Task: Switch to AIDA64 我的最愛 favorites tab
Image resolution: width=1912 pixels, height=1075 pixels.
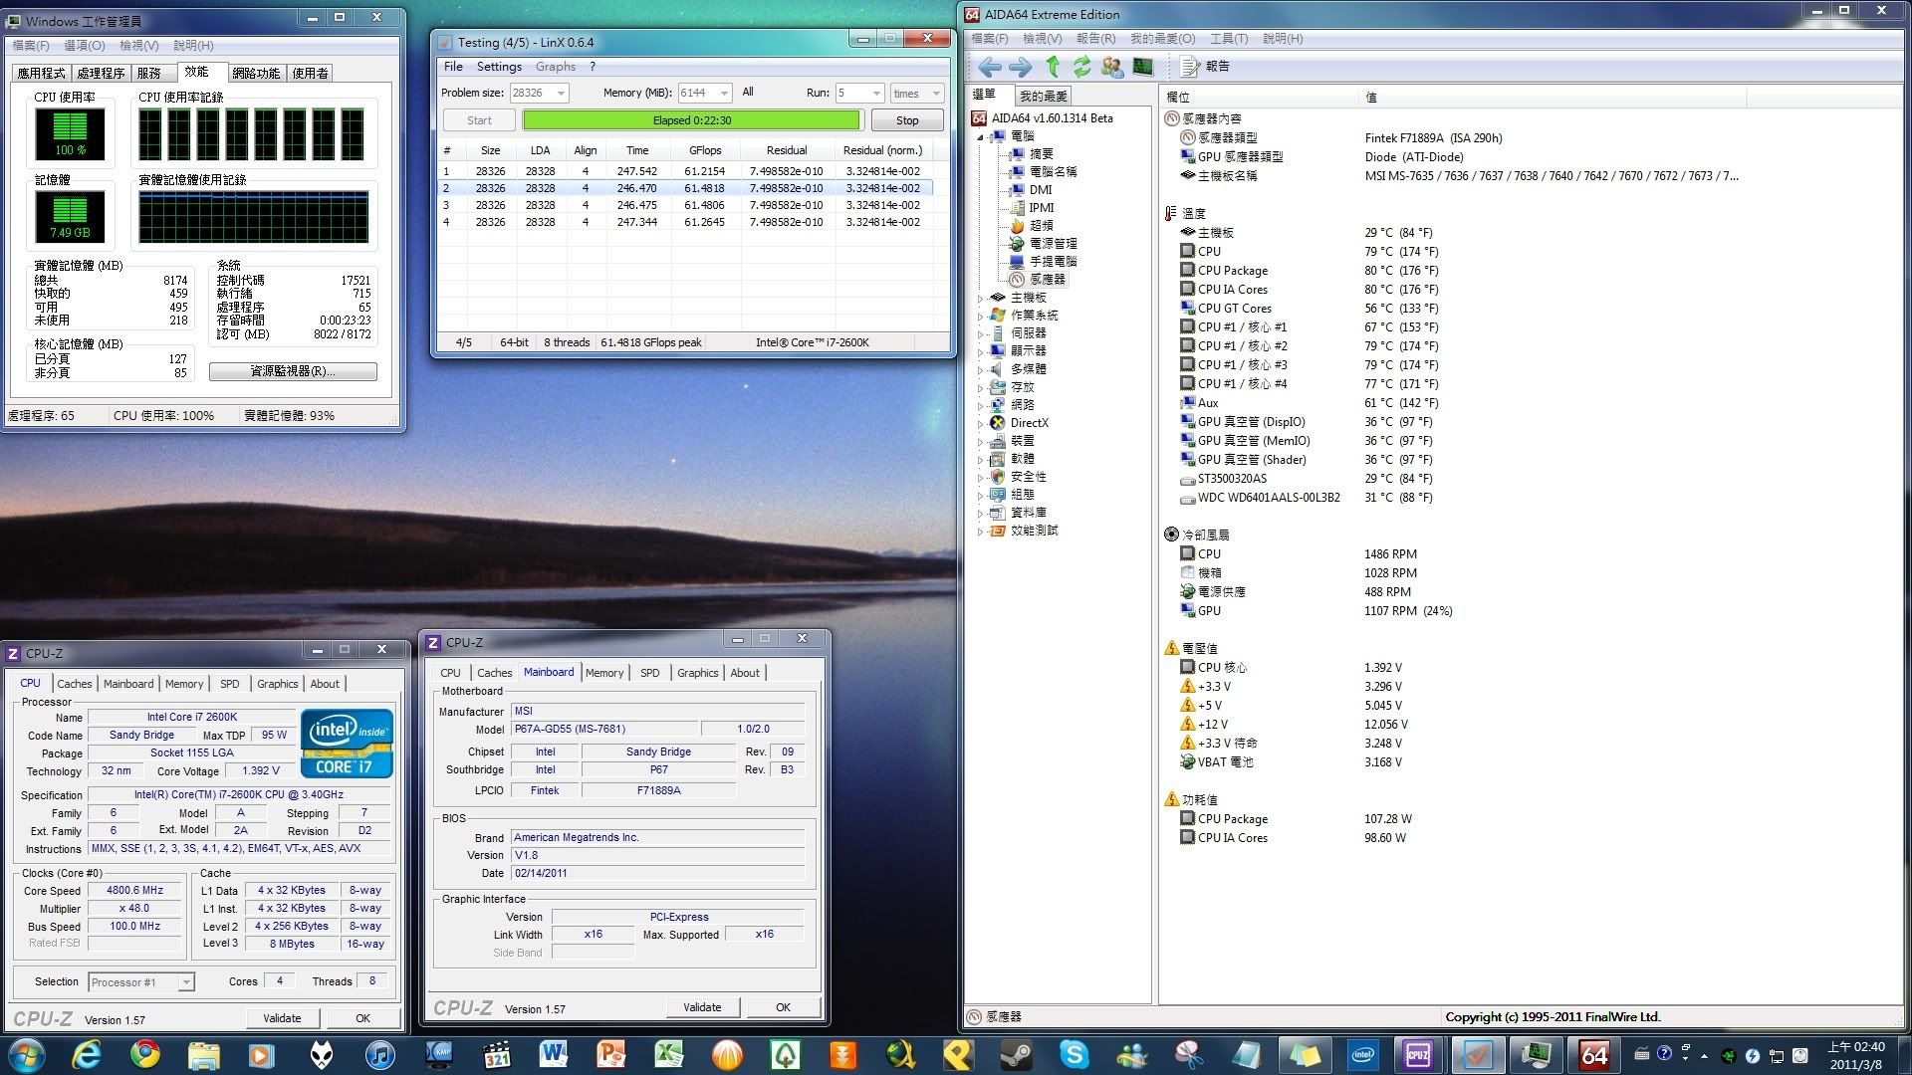Action: click(1043, 96)
